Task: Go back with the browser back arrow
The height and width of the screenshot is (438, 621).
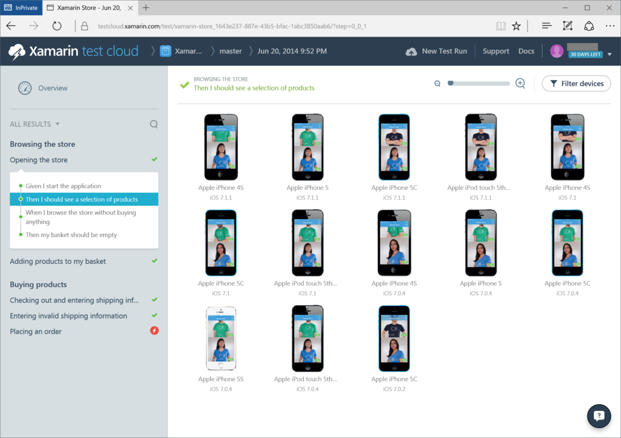Action: (11, 26)
